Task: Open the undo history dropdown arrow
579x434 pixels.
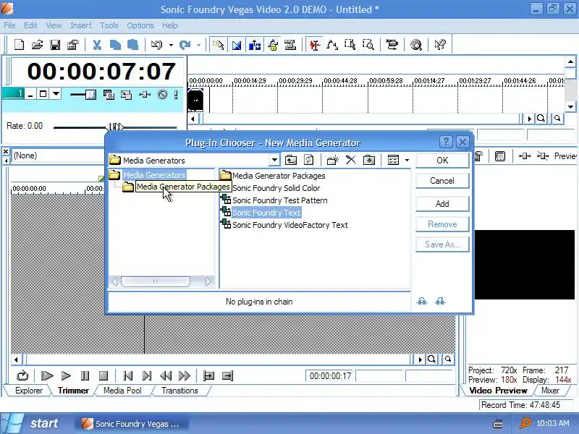Action: coord(171,45)
